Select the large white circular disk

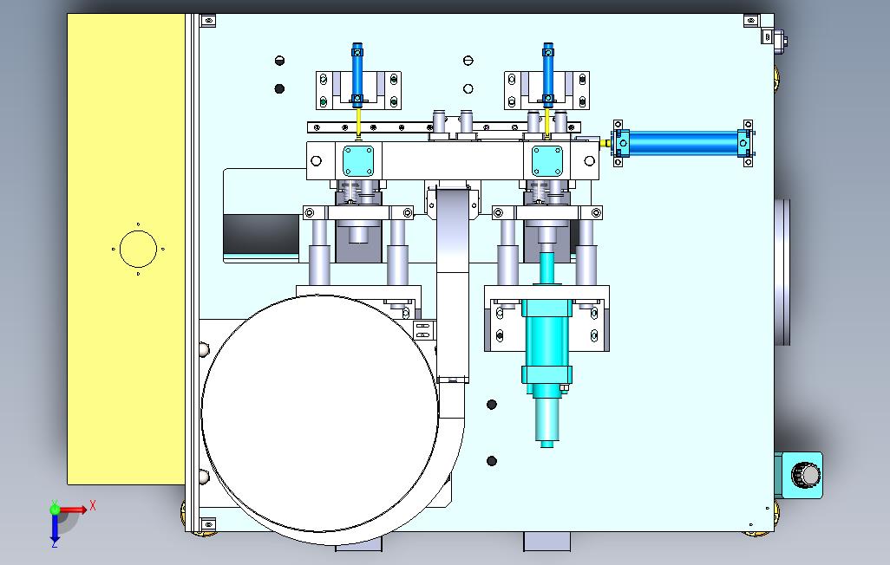point(319,413)
